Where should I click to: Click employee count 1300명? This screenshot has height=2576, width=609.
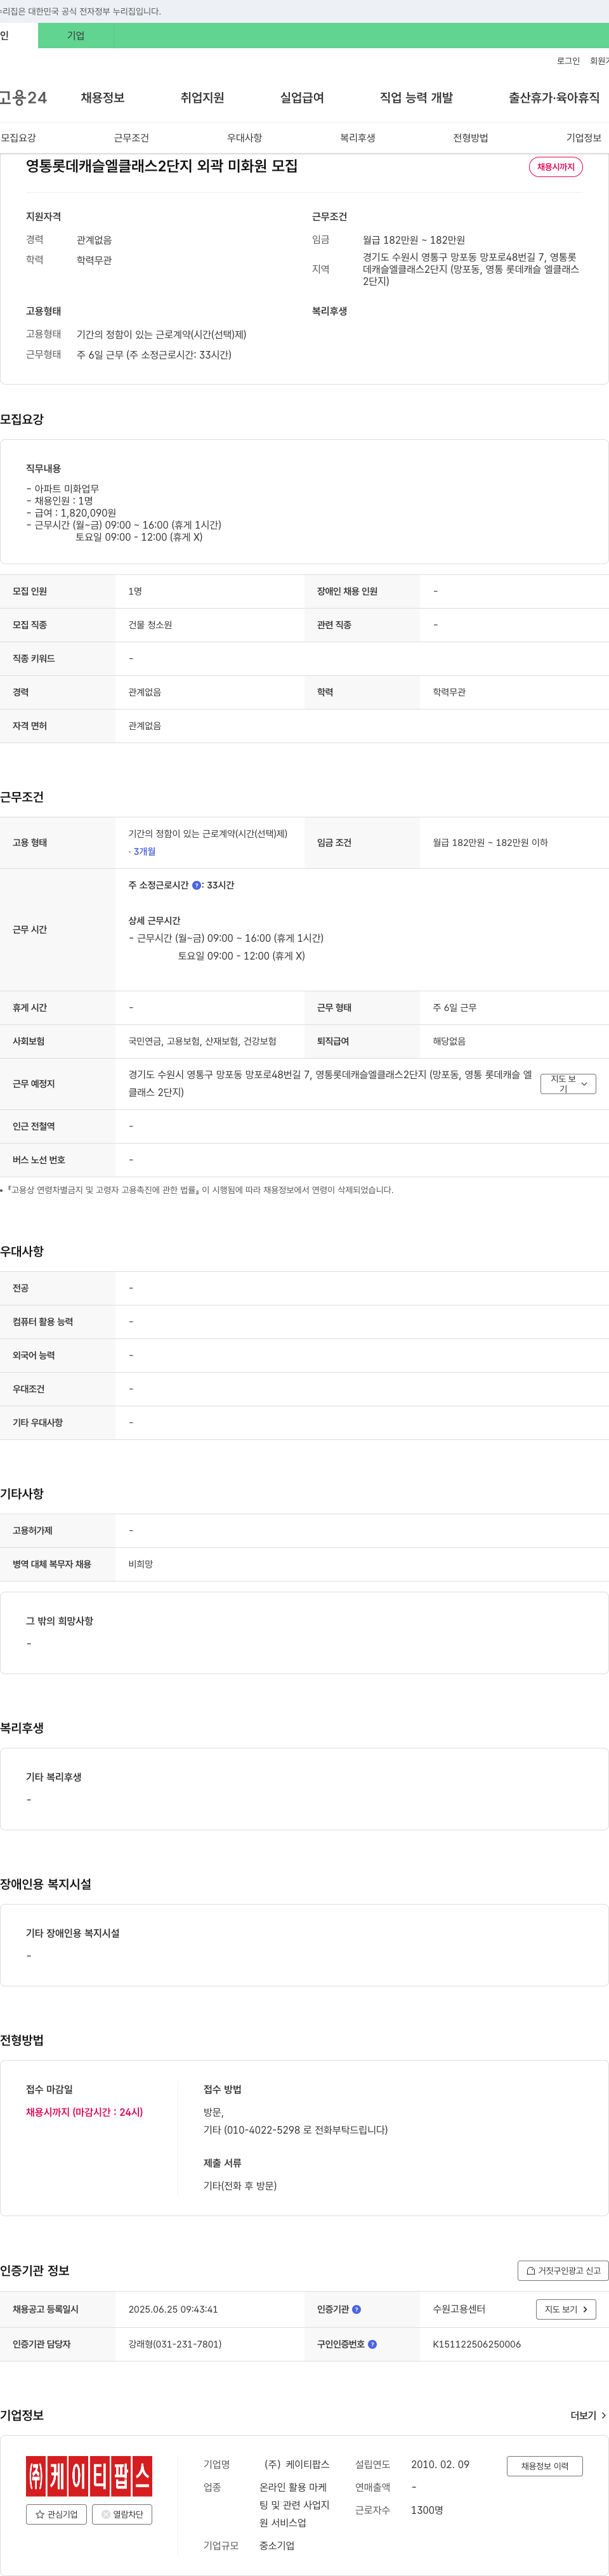pyautogui.click(x=427, y=2510)
